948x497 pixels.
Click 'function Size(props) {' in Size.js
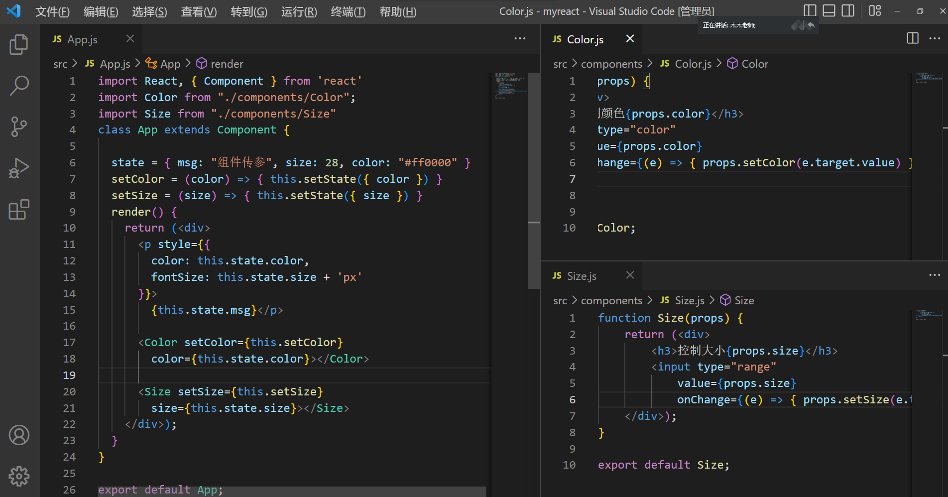671,318
